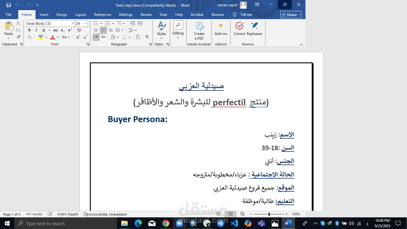The height and width of the screenshot is (229, 407).
Task: Apply superscript formatting
Action: click(70, 30)
